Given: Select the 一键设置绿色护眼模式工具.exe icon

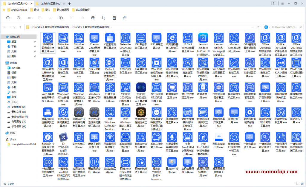Looking at the screenshot, I should (x=48, y=162).
